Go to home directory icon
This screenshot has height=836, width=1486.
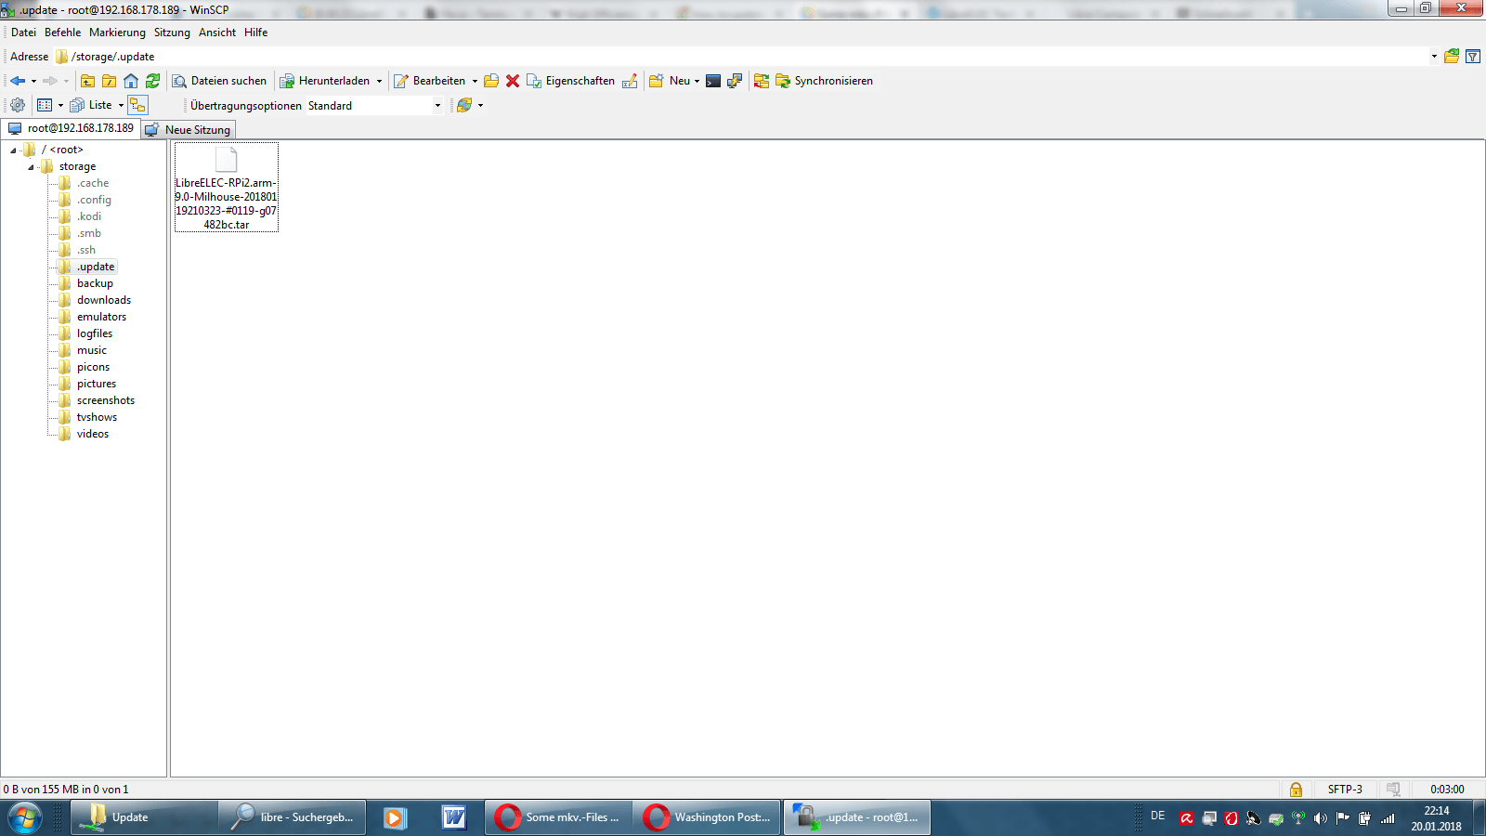coord(131,81)
